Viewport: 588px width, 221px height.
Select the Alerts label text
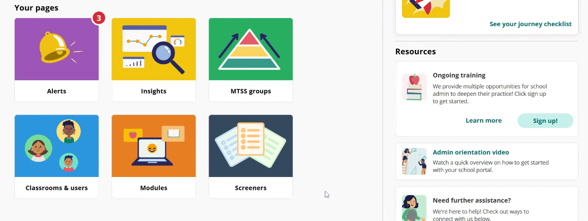point(57,91)
